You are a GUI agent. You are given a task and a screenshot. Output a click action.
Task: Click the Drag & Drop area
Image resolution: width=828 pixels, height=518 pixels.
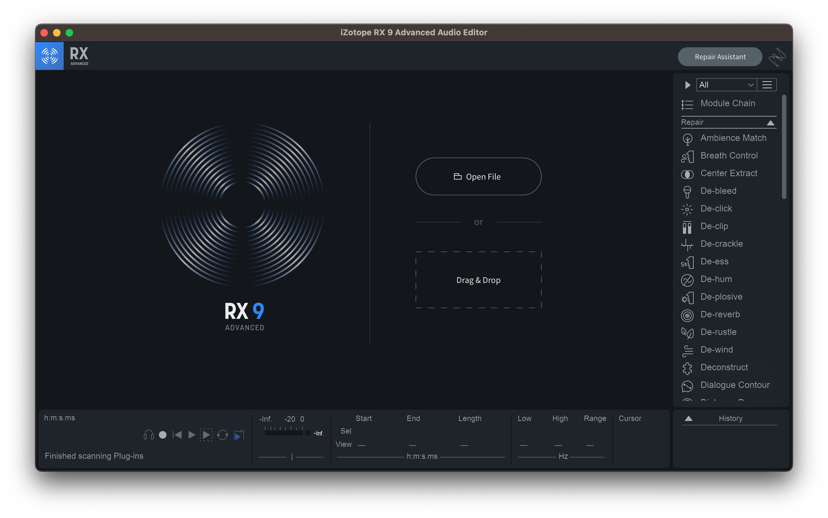point(478,280)
